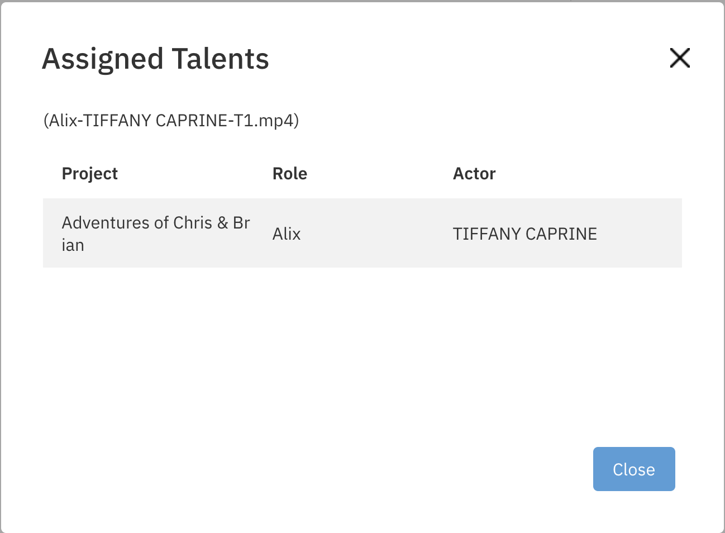Click the Assigned Talents dialog title
Viewport: 725px width, 533px height.
[155, 59]
